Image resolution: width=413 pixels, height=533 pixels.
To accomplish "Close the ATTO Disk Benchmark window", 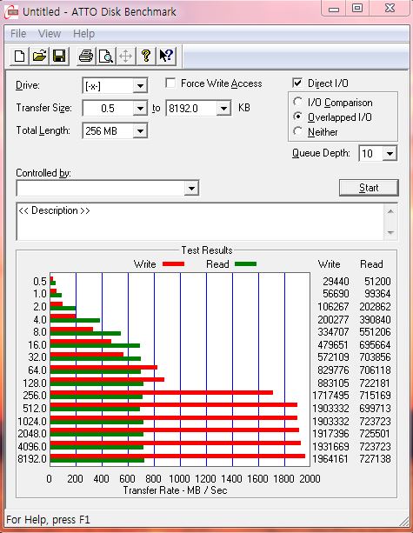I will (x=390, y=9).
